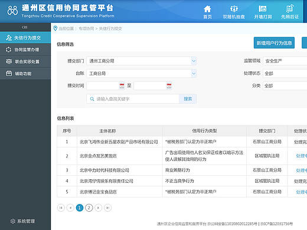Image resolution: width=307 pixels, height=230 pixels.
Task: Go to the first page pagination icon
Action: tap(61, 208)
